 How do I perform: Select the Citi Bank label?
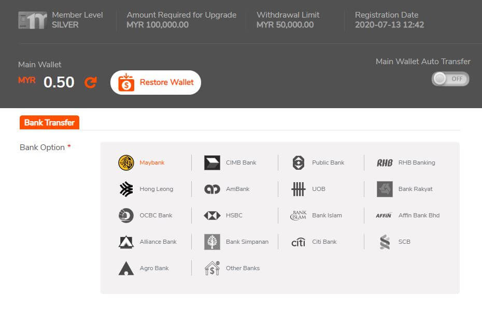click(x=324, y=242)
